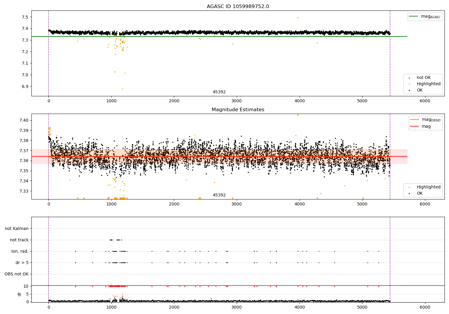Click x-axis tick '4000' under bottom plot
Viewport: 449px width, 314px height.
(300, 307)
